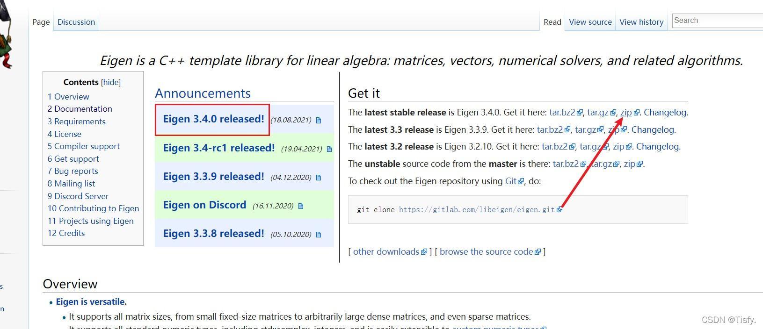Open Eigen 3.3.8 released! announcement

click(x=213, y=234)
